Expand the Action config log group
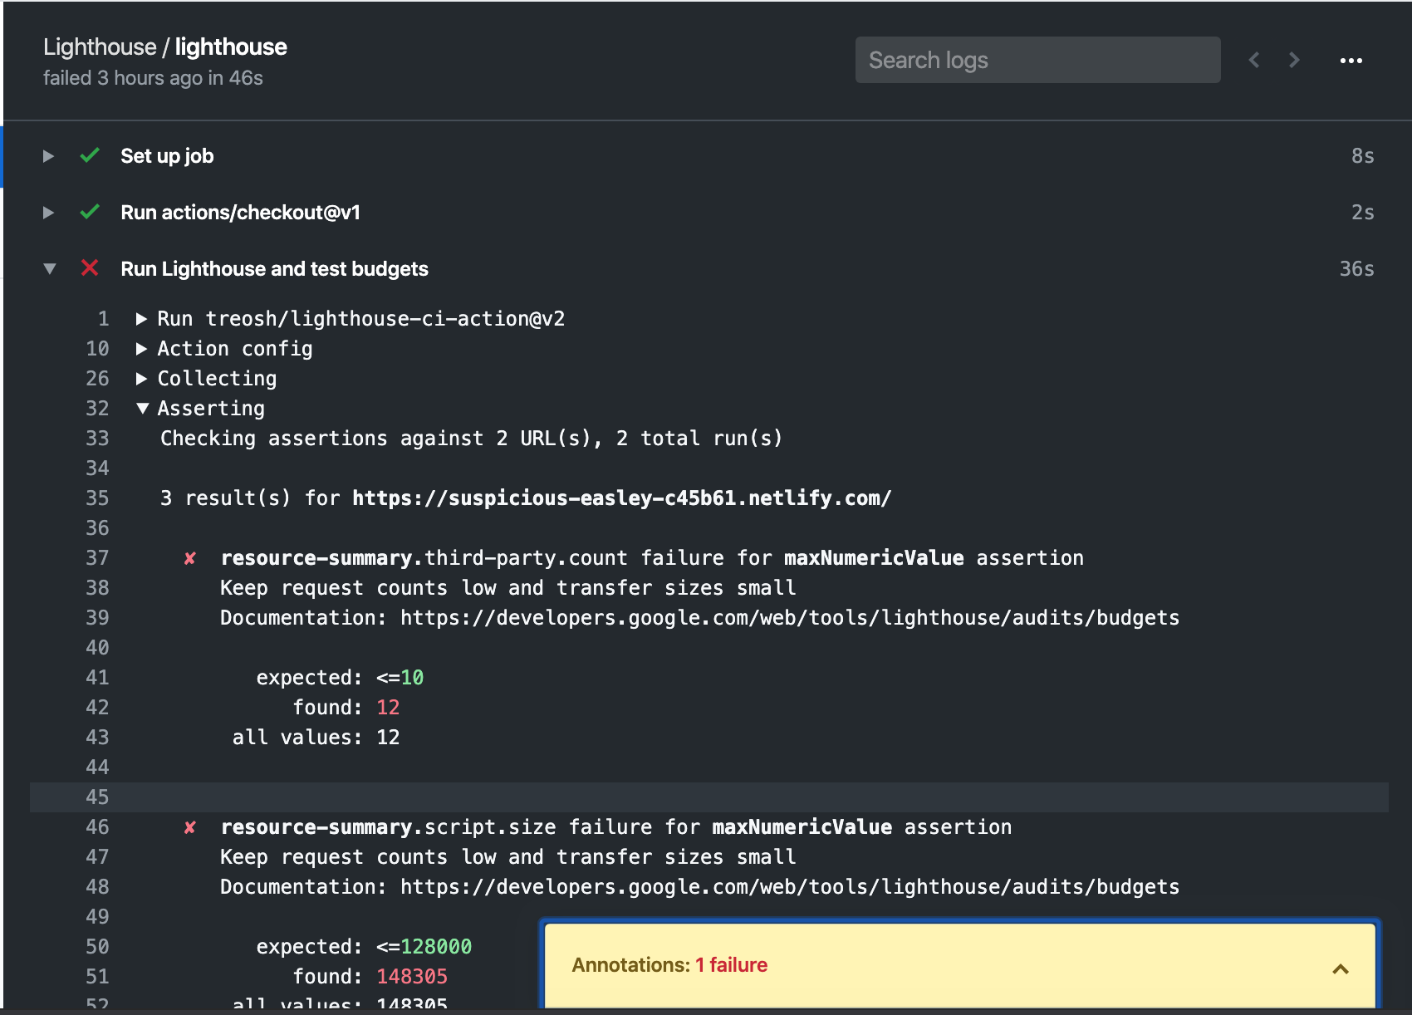 click(x=141, y=349)
